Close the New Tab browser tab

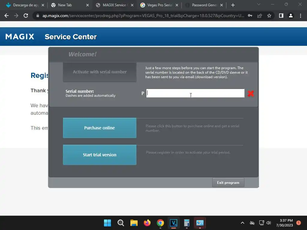(x=88, y=5)
